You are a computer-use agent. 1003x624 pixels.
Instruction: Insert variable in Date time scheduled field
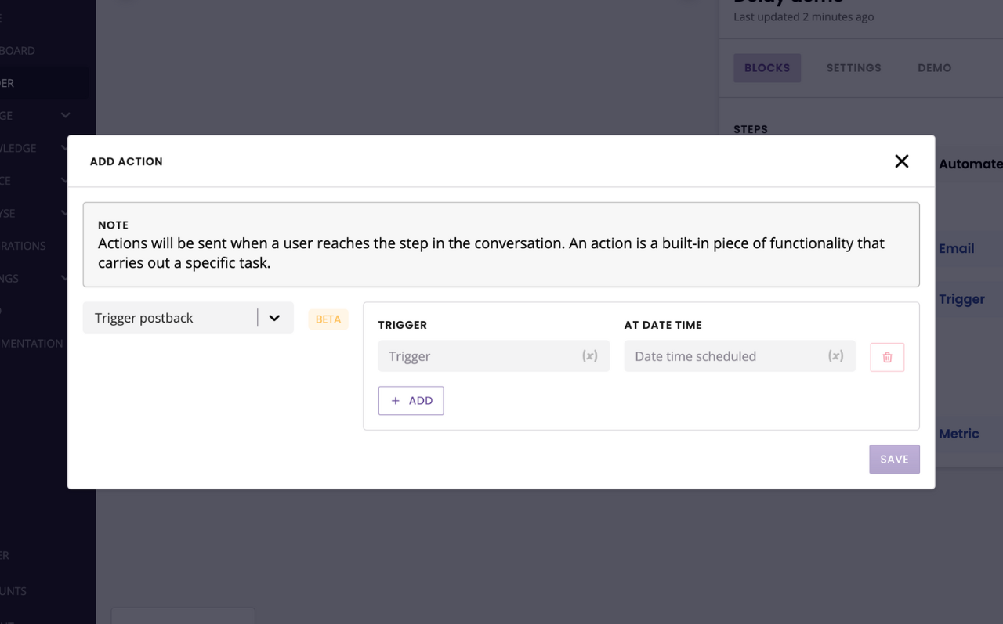(x=836, y=356)
